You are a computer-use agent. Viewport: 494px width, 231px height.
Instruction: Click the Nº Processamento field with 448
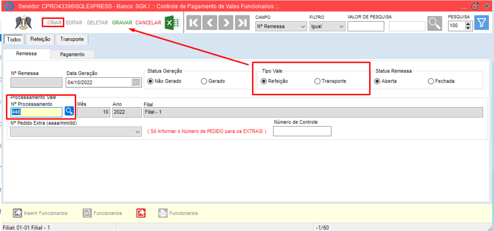coord(37,112)
